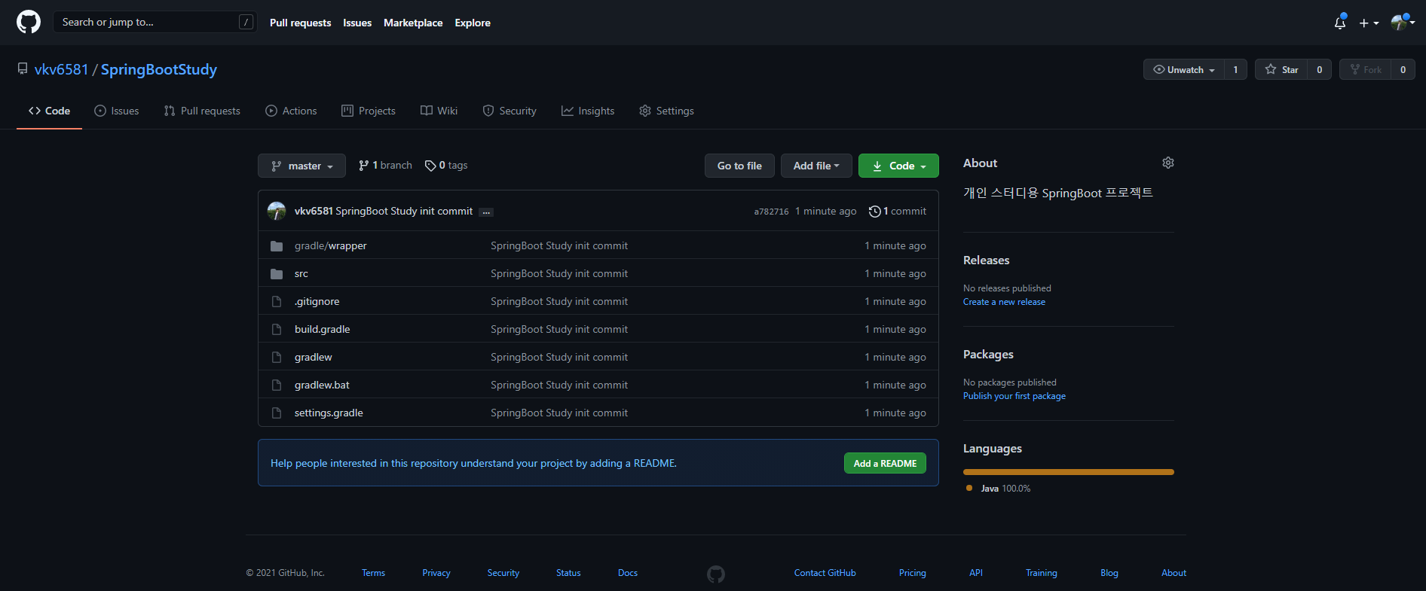This screenshot has width=1426, height=591.
Task: Click the Java language bar
Action: coord(1069,472)
